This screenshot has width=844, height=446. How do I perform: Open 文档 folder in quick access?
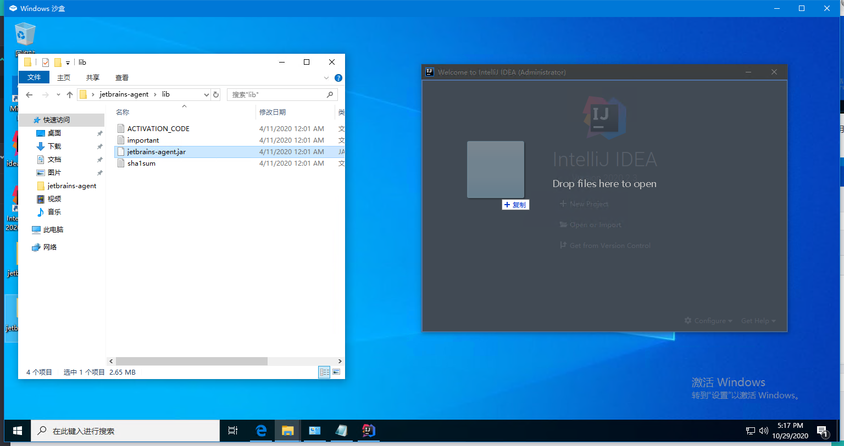pos(54,159)
